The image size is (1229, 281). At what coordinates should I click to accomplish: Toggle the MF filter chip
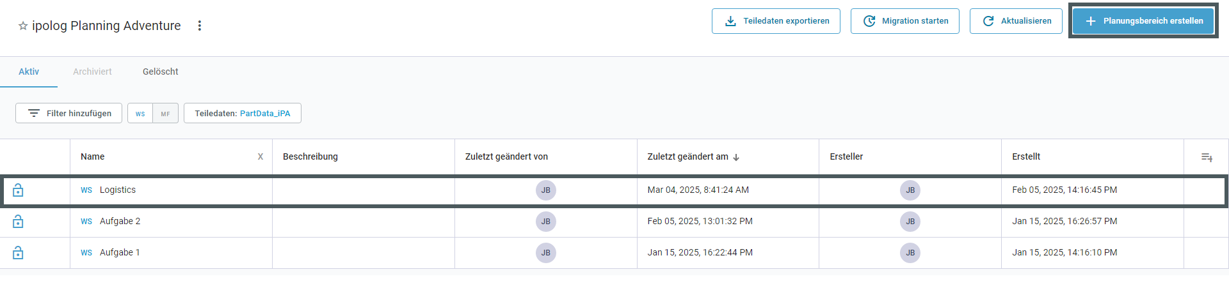(x=166, y=113)
